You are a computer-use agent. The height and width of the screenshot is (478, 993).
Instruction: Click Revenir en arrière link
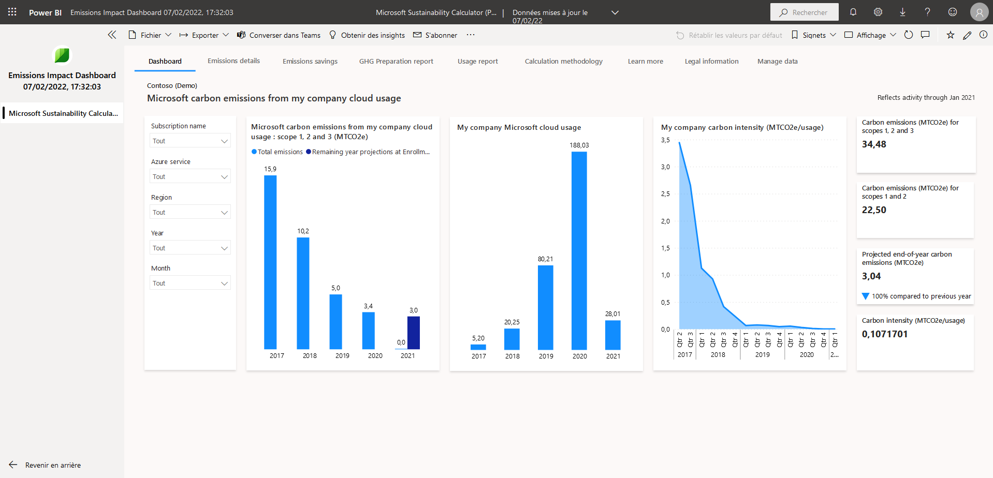click(53, 465)
